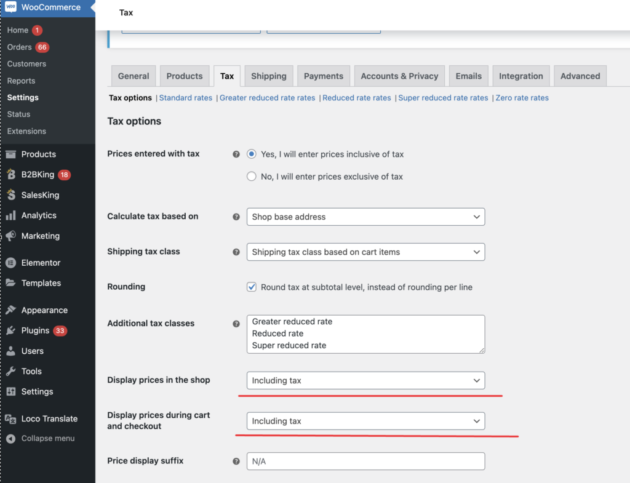Viewport: 630px width, 483px height.
Task: Click the Price display suffix input field
Action: [x=365, y=461]
